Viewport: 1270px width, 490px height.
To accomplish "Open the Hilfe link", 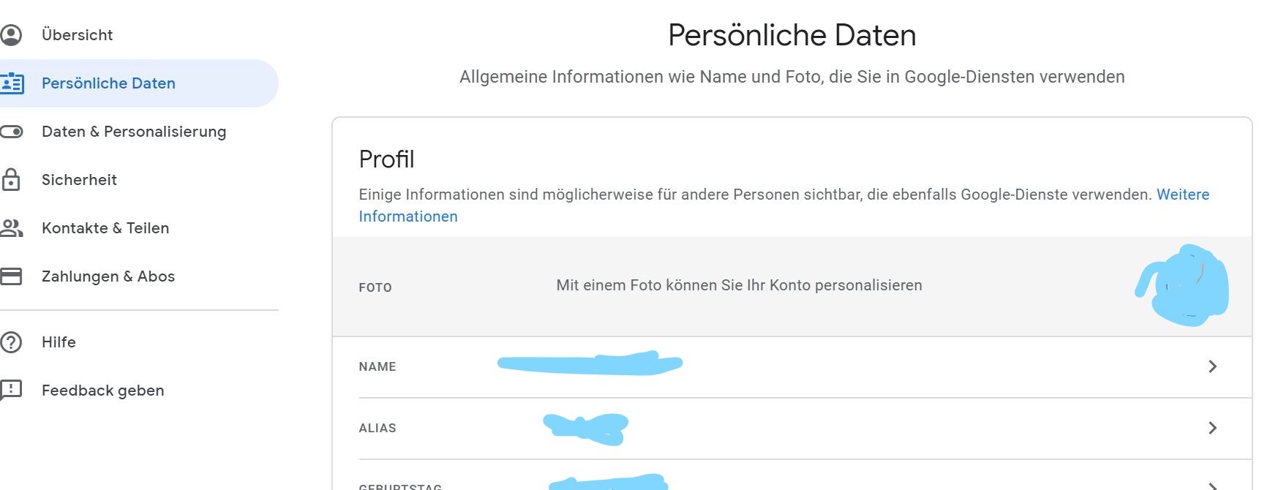I will tap(59, 342).
